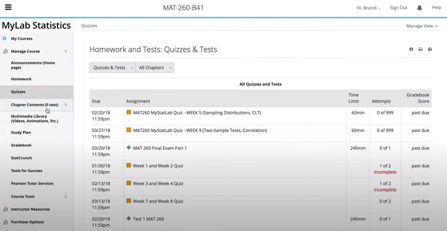Screen dimensions: 447x231
Task: Open the Hi, Brandi account dropdown
Action: (369, 8)
